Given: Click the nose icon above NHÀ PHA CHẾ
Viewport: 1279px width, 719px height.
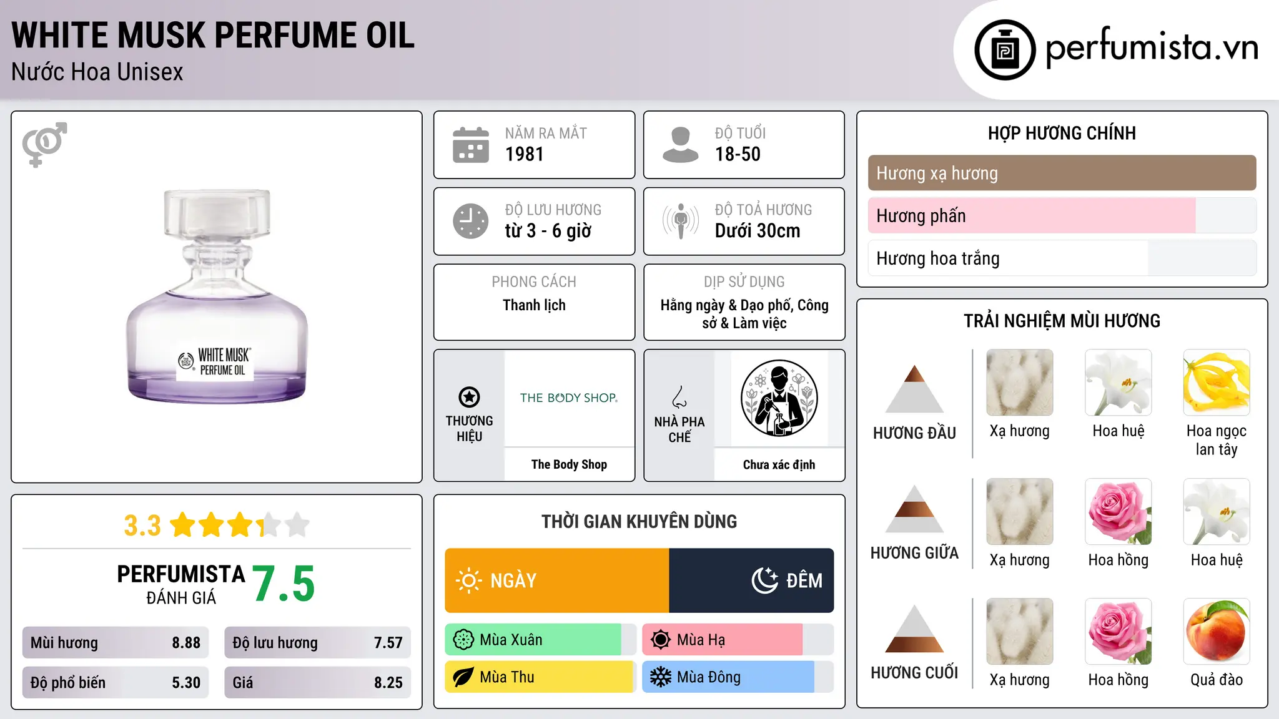Looking at the screenshot, I should [679, 397].
